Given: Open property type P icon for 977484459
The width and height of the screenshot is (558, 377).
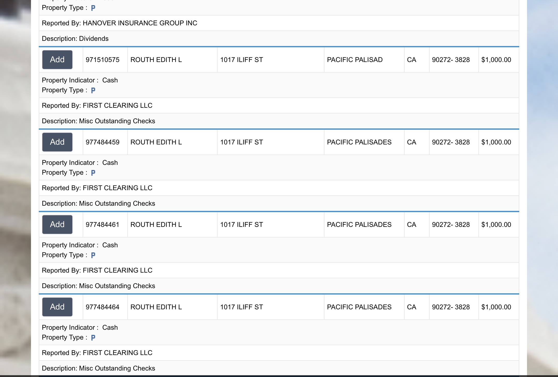Looking at the screenshot, I should tap(93, 173).
